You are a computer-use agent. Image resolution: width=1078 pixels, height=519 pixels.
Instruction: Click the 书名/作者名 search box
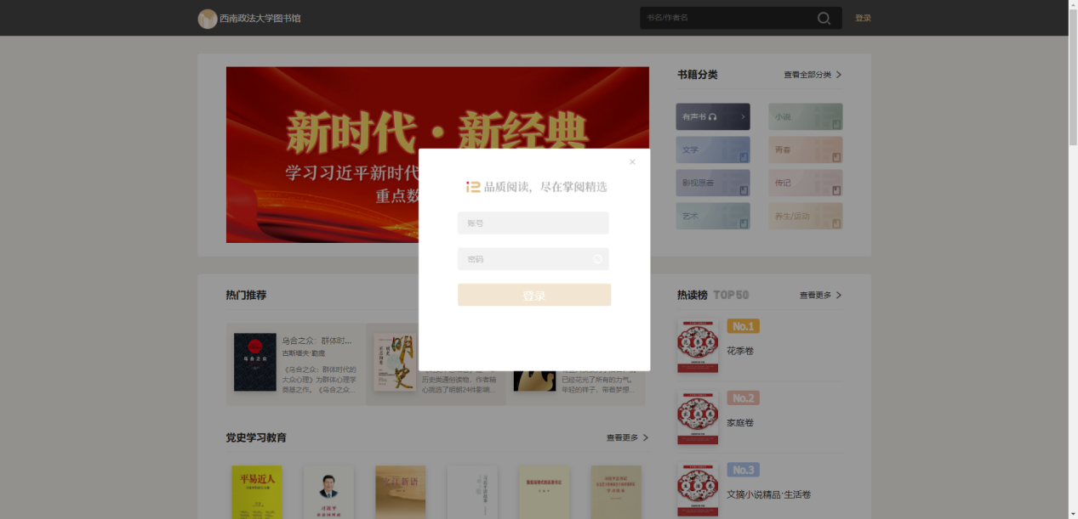[x=723, y=18]
